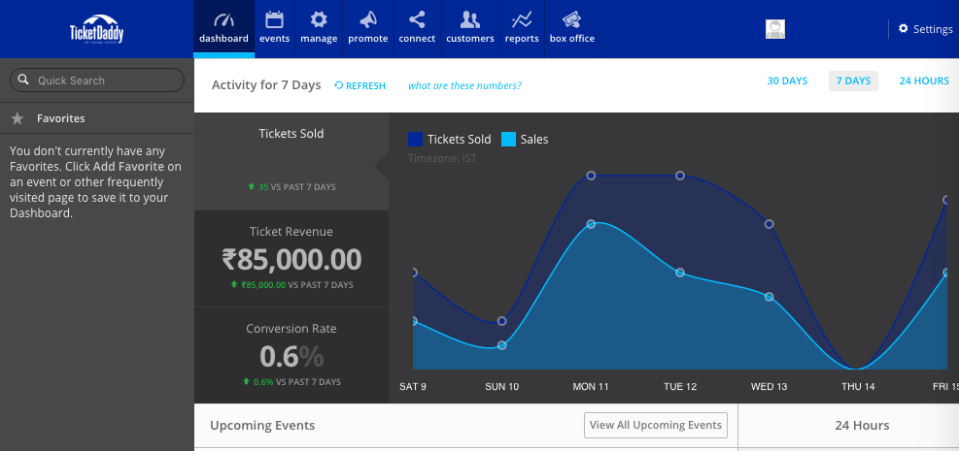Click the THU 14 axis label

858,386
